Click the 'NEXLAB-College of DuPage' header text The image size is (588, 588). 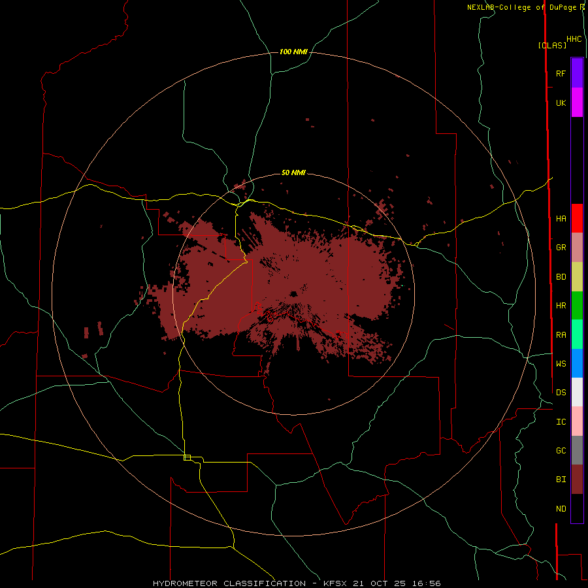pyautogui.click(x=521, y=7)
